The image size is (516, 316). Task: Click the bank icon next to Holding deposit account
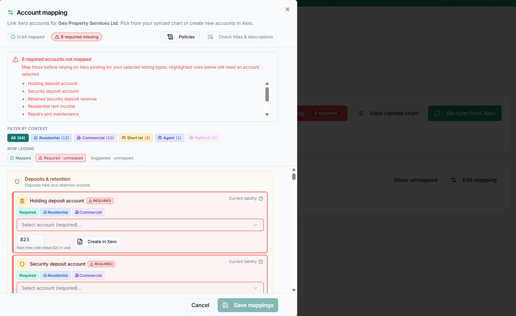[x=22, y=201]
